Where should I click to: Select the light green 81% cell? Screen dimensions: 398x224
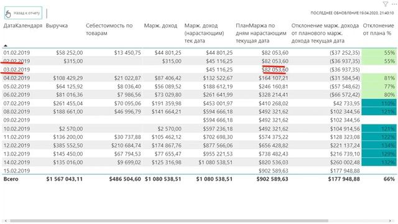[379, 78]
